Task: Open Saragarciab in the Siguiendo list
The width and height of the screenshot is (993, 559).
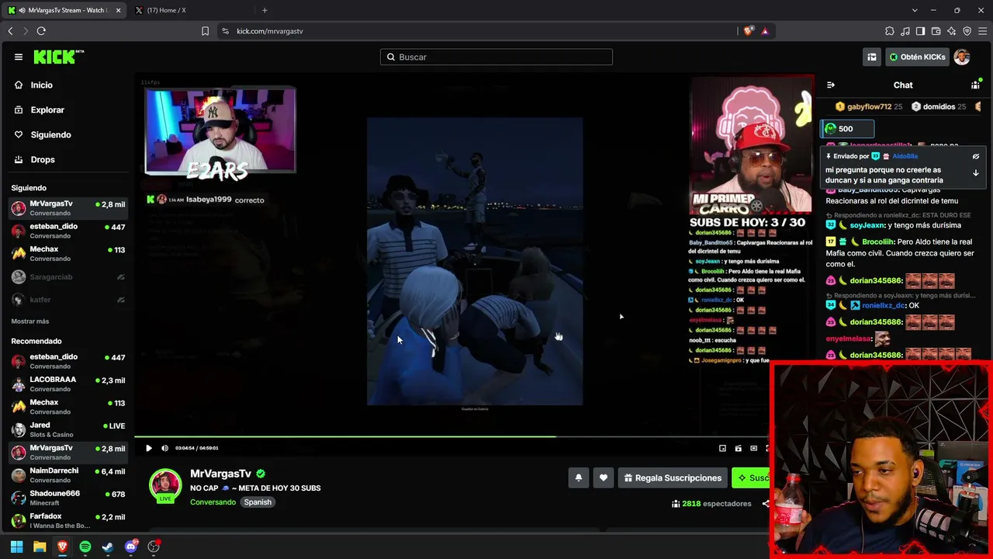Action: tap(67, 277)
